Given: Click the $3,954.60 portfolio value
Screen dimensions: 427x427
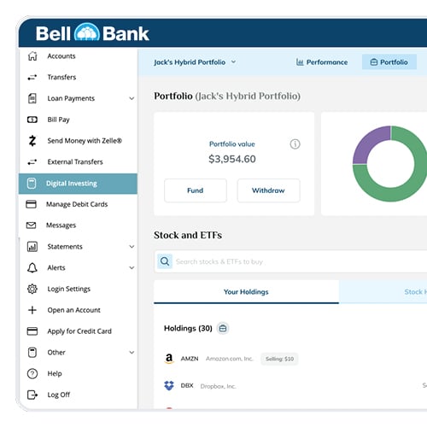Looking at the screenshot, I should (232, 159).
